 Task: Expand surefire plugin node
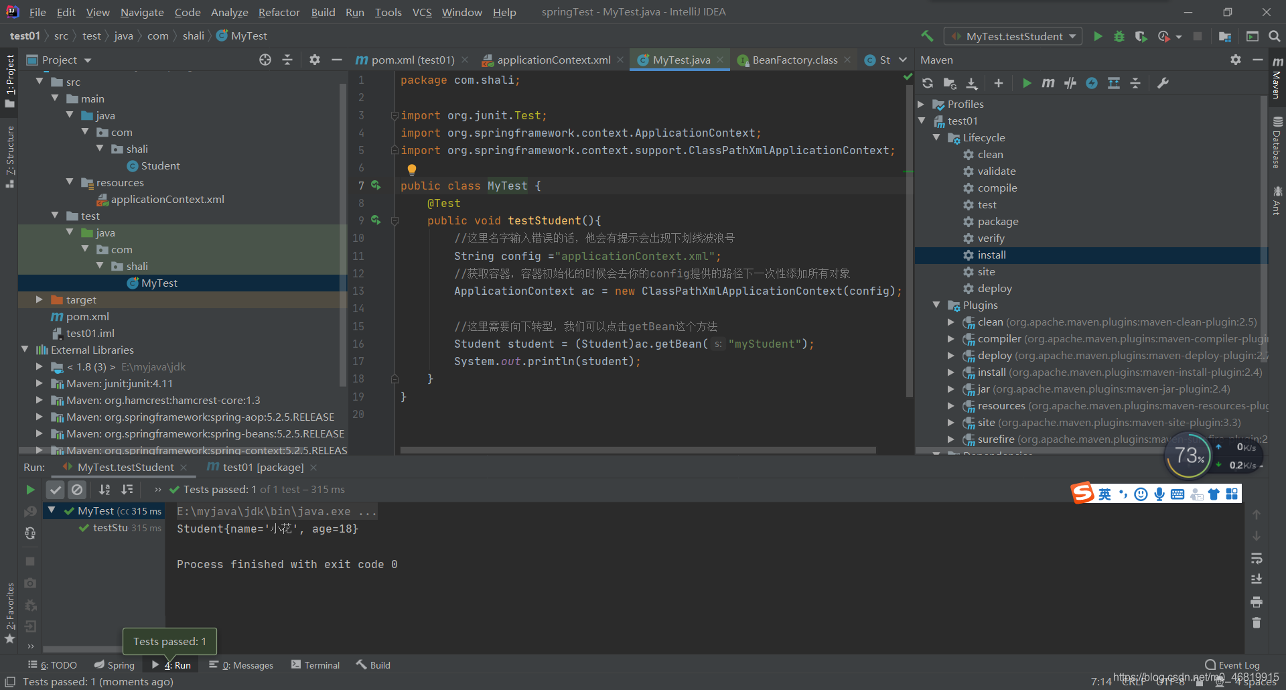pos(951,439)
